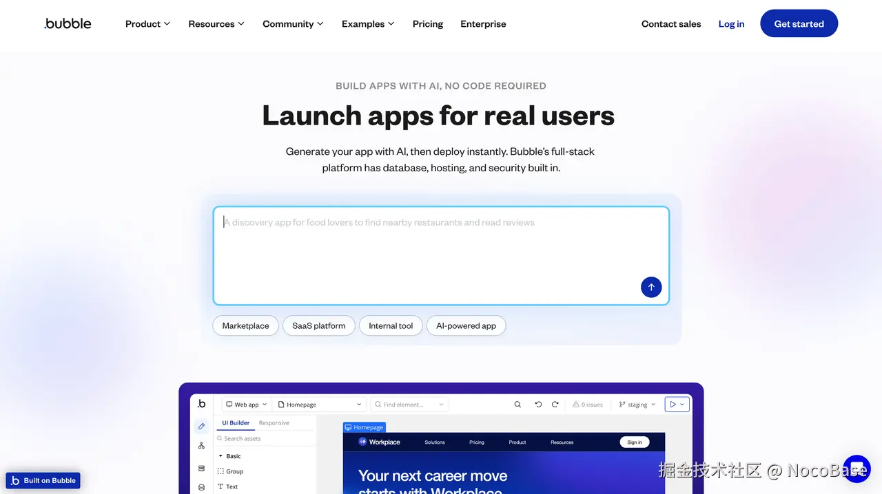The image size is (882, 494).
Task: Expand the Examples menu
Action: coord(368,23)
